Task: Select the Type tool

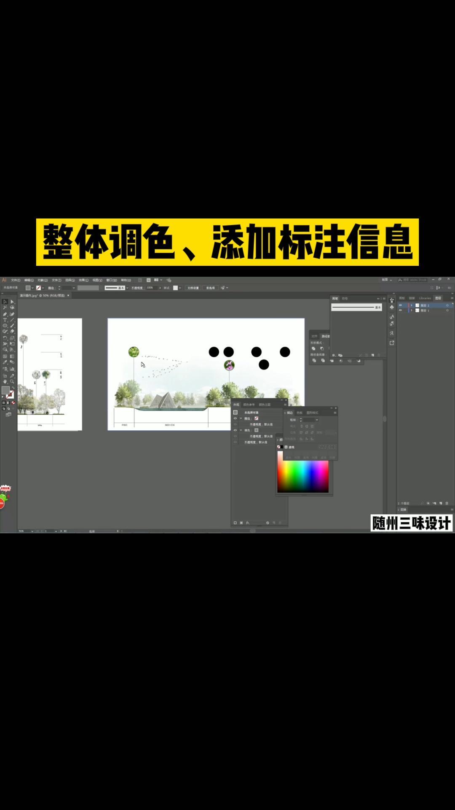Action: [5, 320]
